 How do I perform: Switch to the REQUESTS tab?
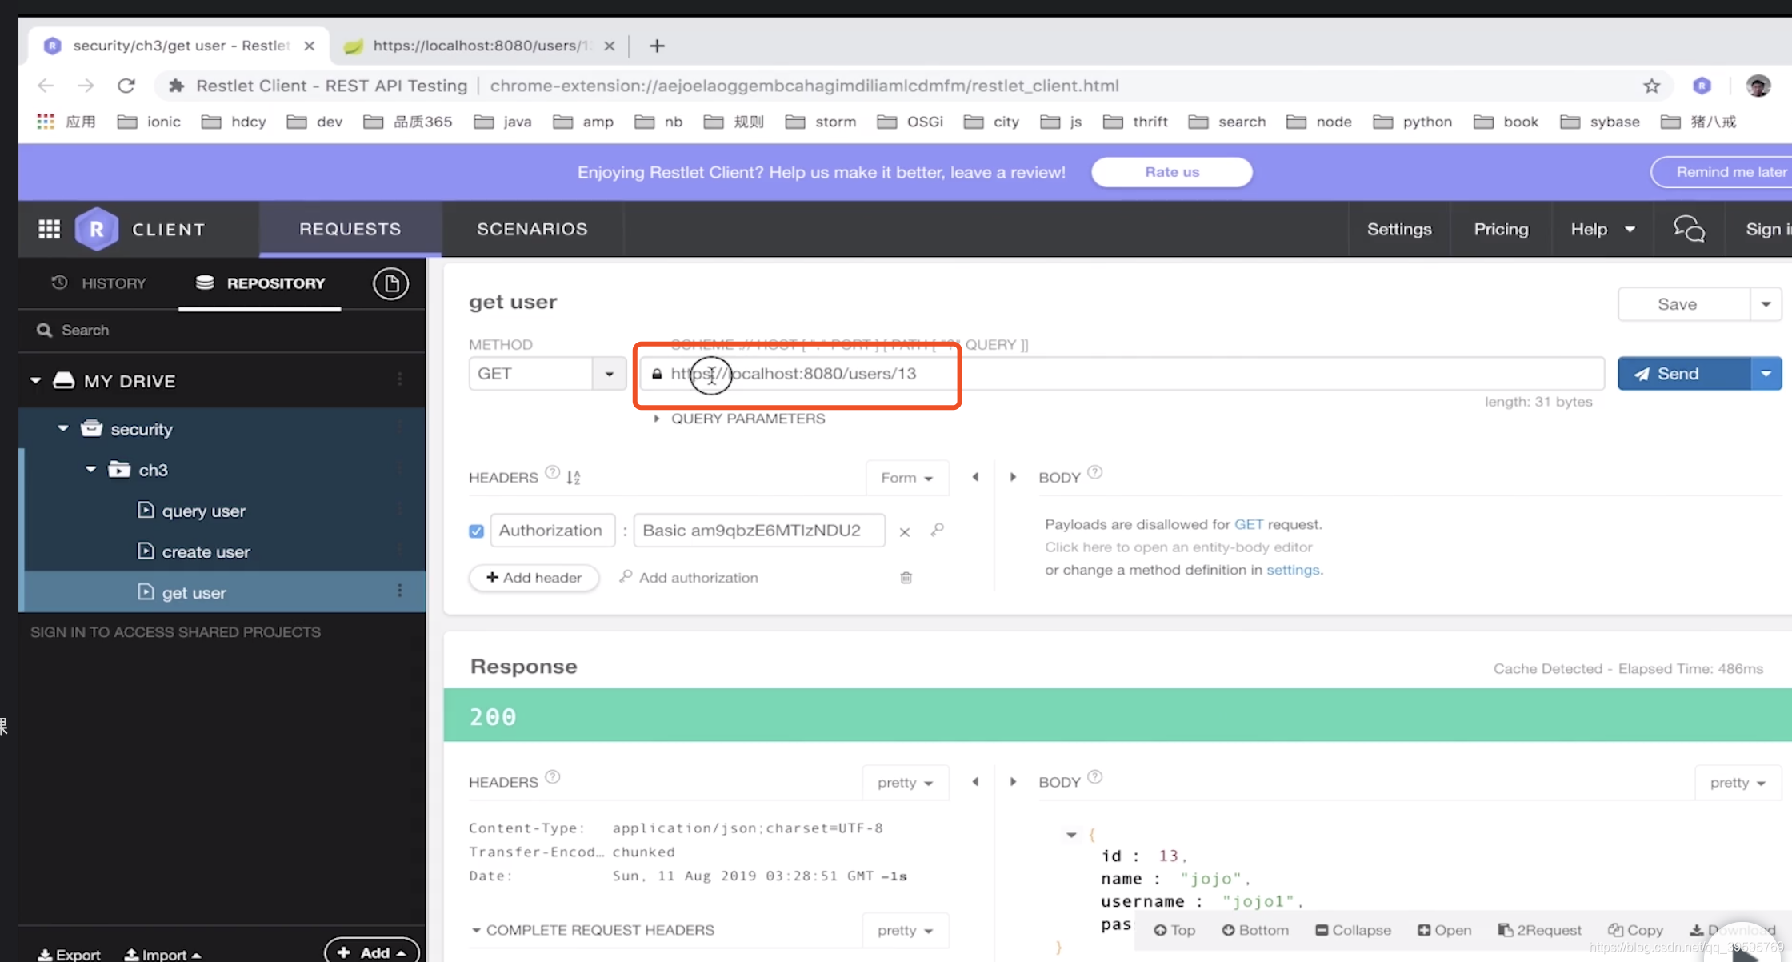pyautogui.click(x=350, y=229)
